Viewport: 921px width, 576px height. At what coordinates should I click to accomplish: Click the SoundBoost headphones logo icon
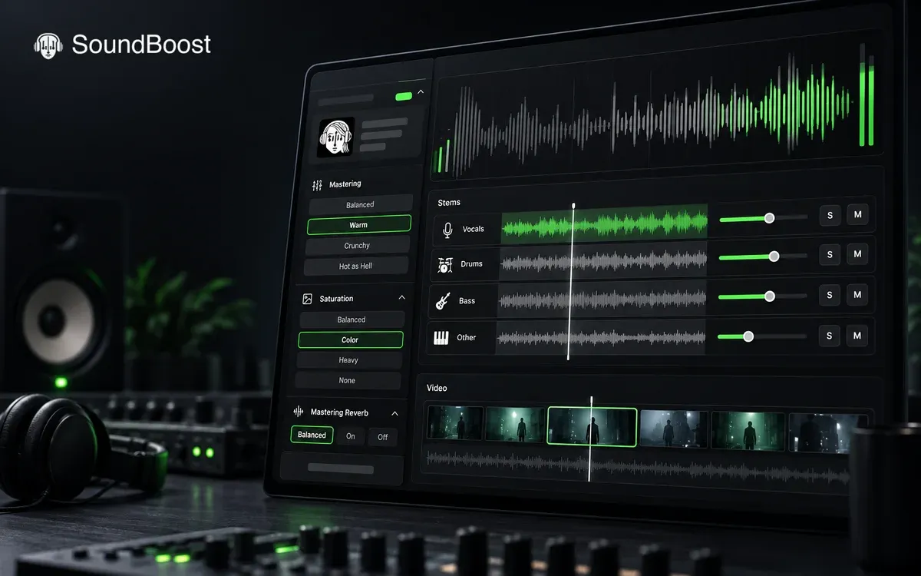48,45
